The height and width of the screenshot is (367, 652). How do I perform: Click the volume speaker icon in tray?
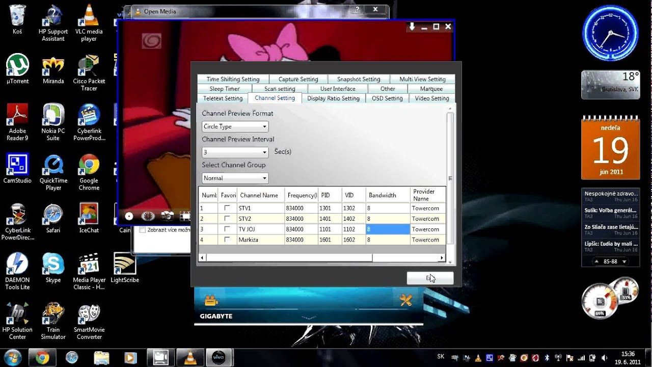click(604, 357)
